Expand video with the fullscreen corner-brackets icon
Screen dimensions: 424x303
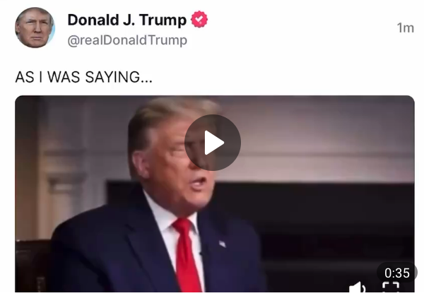(391, 287)
